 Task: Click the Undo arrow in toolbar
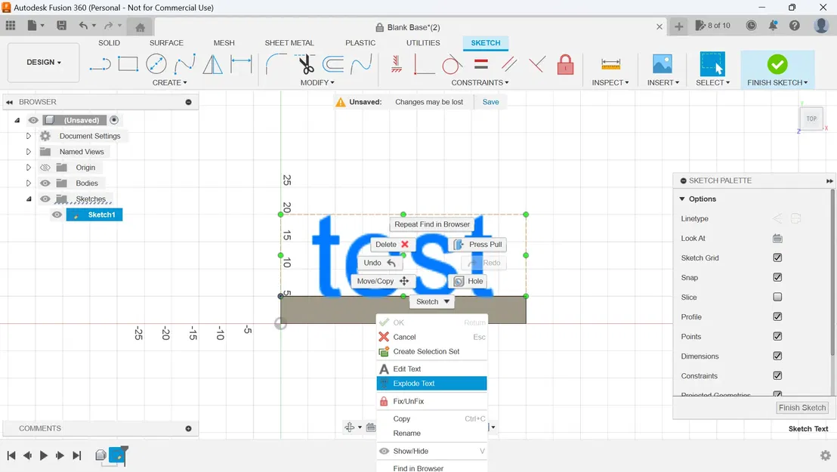point(83,25)
